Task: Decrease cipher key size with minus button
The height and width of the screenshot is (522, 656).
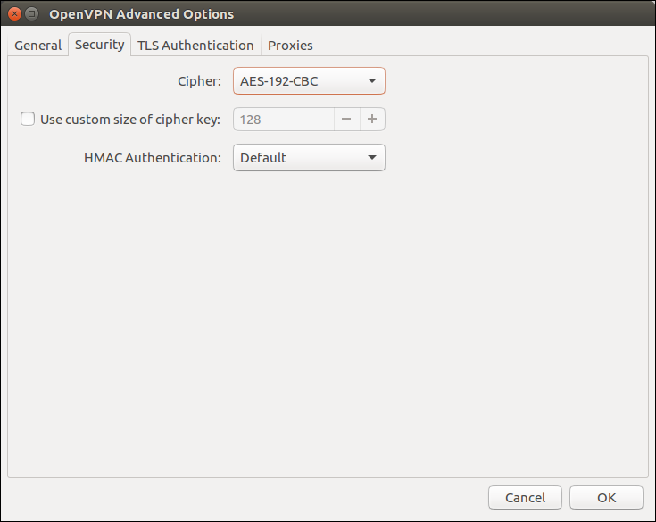Action: (x=346, y=120)
